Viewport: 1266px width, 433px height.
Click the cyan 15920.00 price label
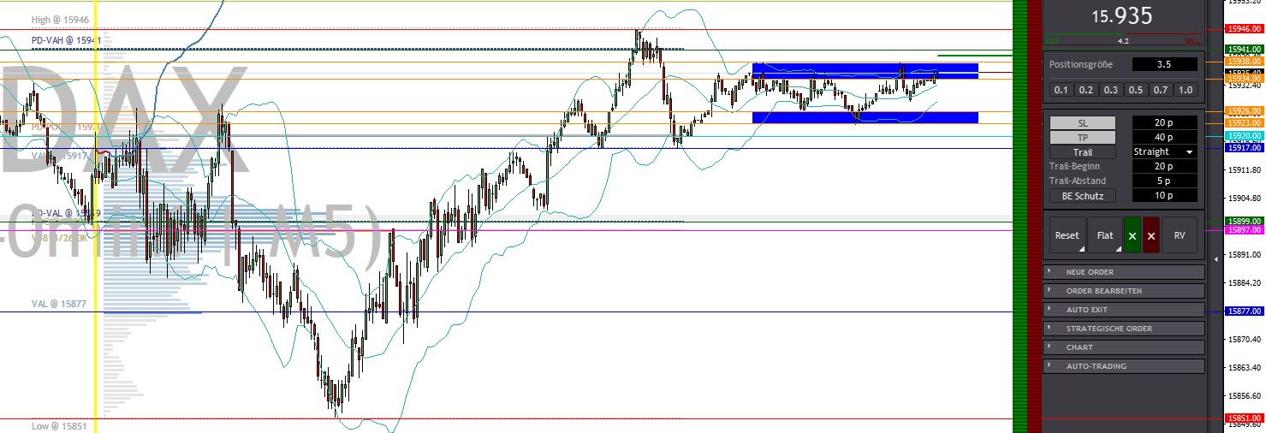(x=1245, y=136)
